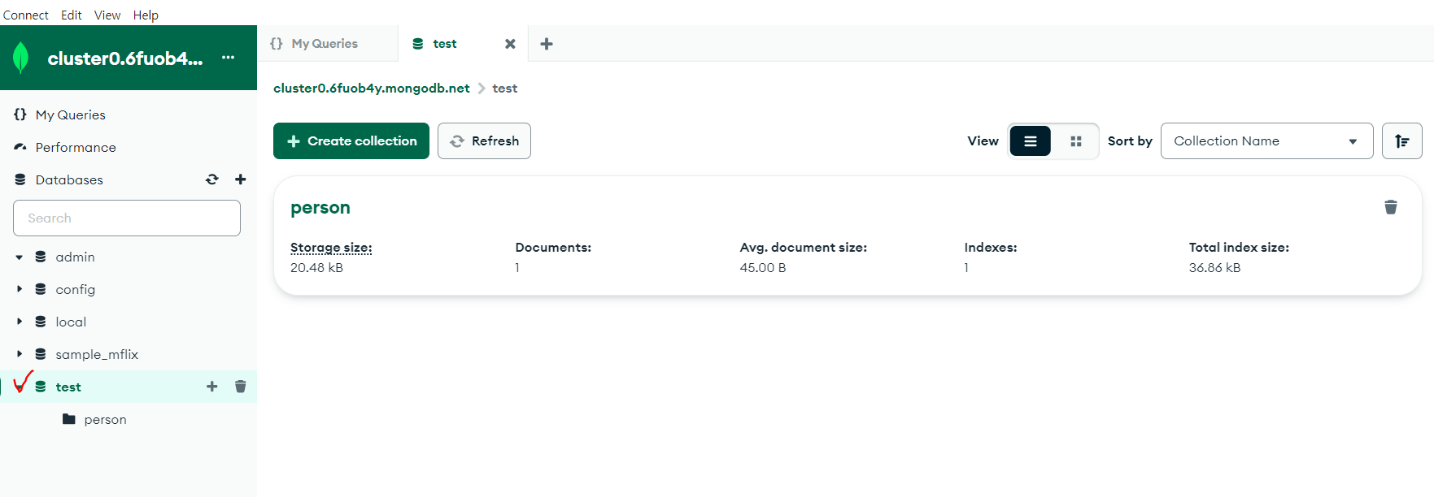This screenshot has height=497, width=1434.
Task: Click cluster0.6fuob4... sidebar title
Action: pos(125,58)
